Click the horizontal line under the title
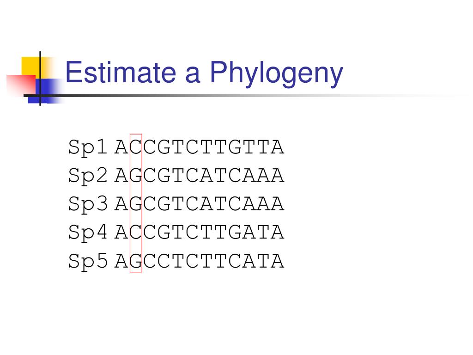This screenshot has width=473, height=355. click(x=241, y=96)
